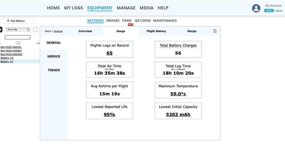This screenshot has width=285, height=151.
Task: Select Battery #2 in the list
Action: (7, 58)
